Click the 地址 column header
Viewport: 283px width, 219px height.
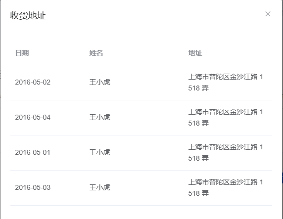coord(195,53)
